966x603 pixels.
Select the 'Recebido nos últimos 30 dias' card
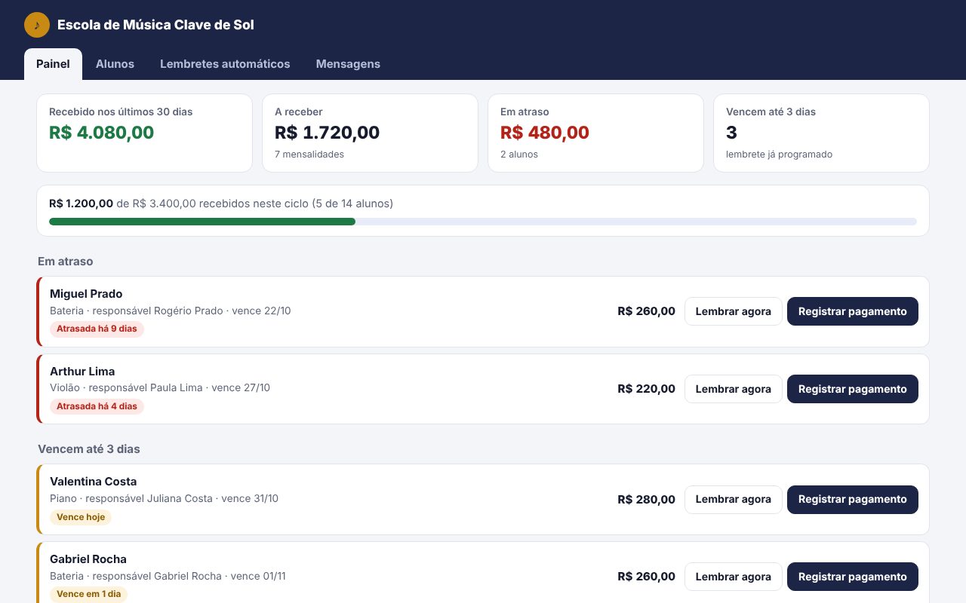tap(144, 133)
